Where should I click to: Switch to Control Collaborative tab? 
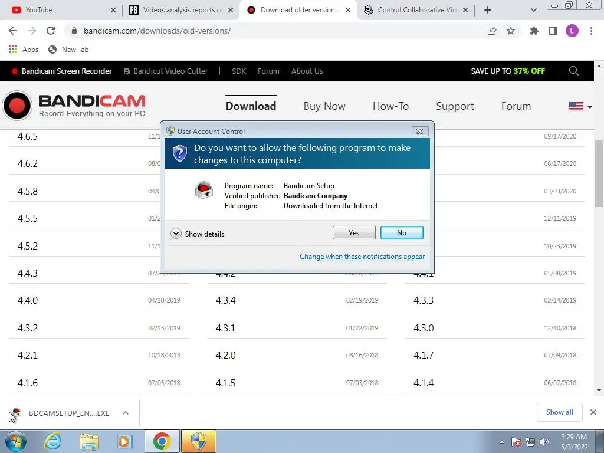(x=416, y=10)
